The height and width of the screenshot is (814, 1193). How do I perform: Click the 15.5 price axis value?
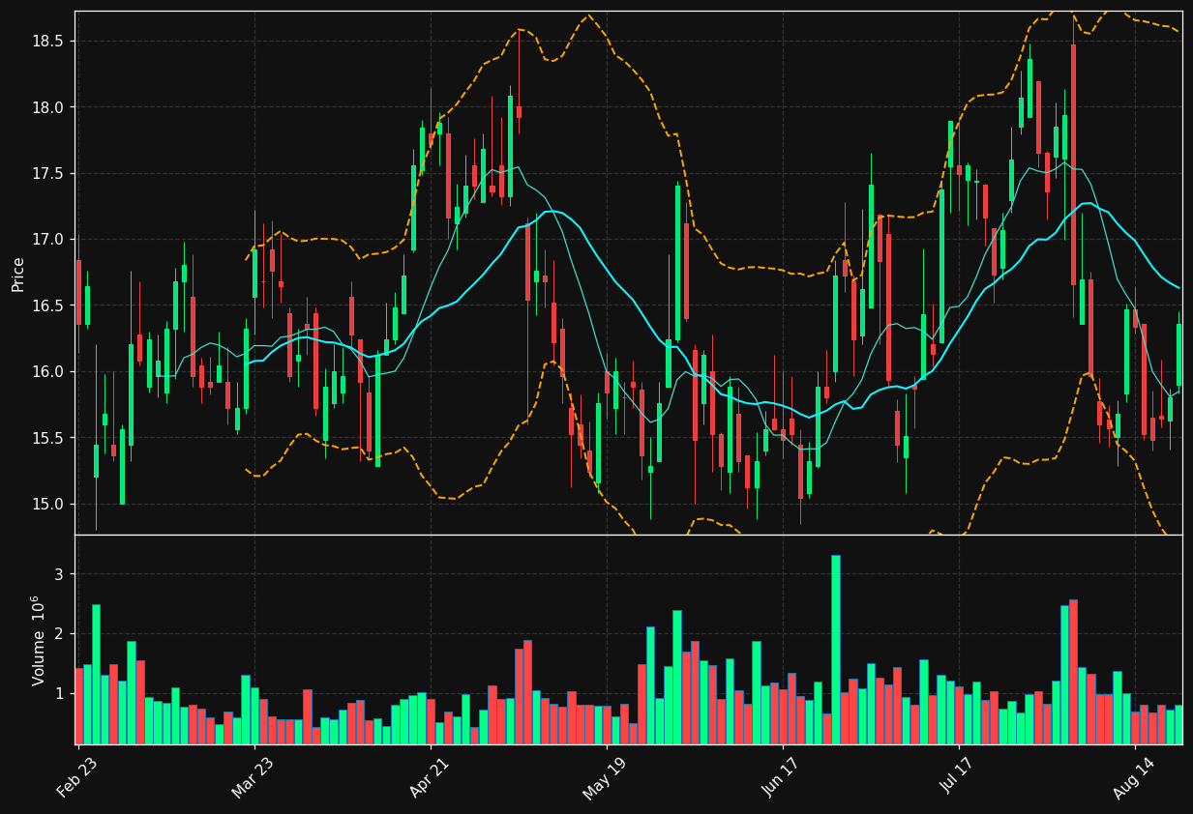tap(48, 438)
